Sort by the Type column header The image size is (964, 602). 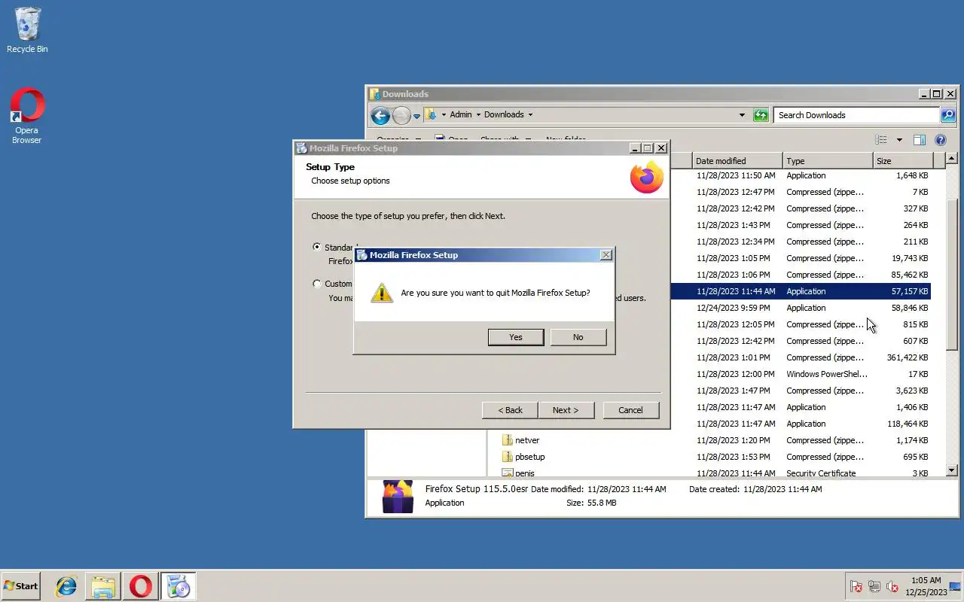[x=828, y=161]
